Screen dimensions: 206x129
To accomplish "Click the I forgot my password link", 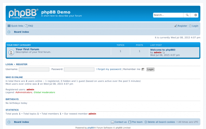I will pos(109,69).
